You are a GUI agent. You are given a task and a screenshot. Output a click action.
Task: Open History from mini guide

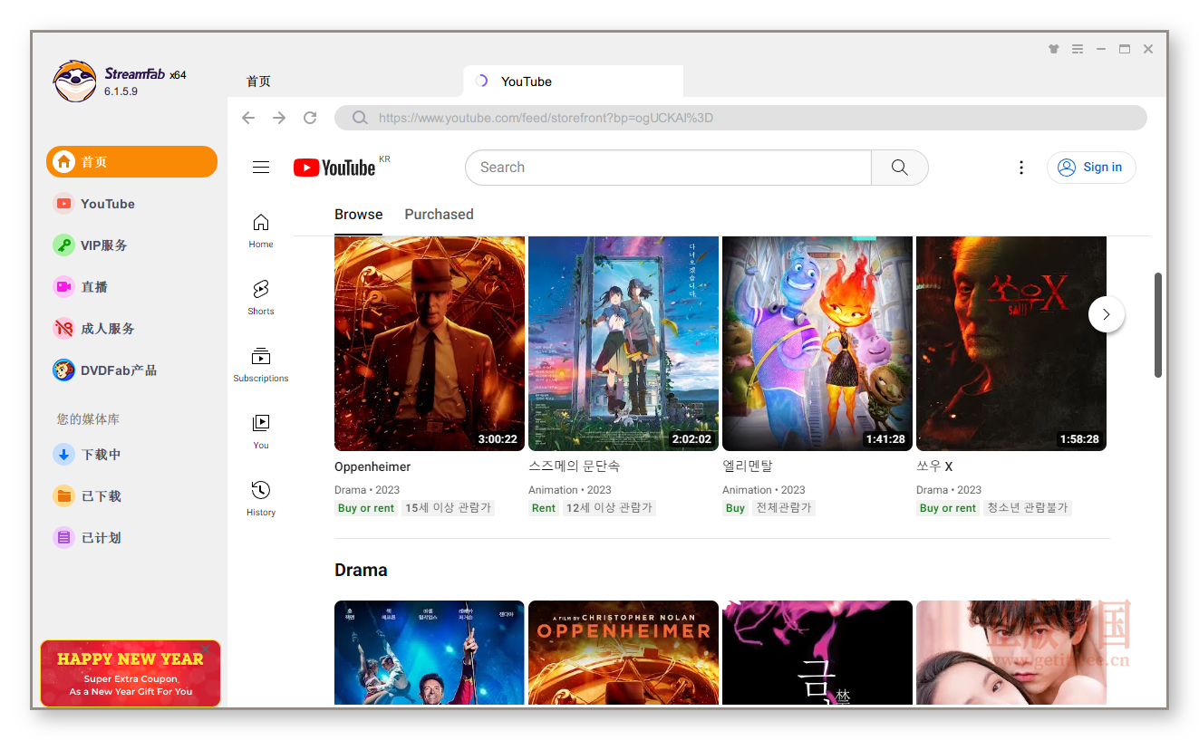tap(261, 499)
